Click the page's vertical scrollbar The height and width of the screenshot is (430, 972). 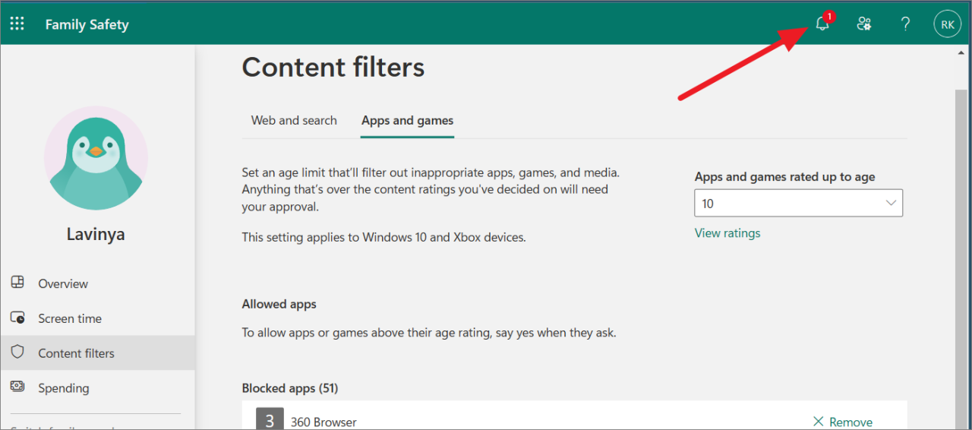pyautogui.click(x=962, y=258)
